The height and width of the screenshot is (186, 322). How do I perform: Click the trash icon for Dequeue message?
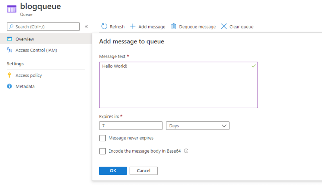point(174,26)
